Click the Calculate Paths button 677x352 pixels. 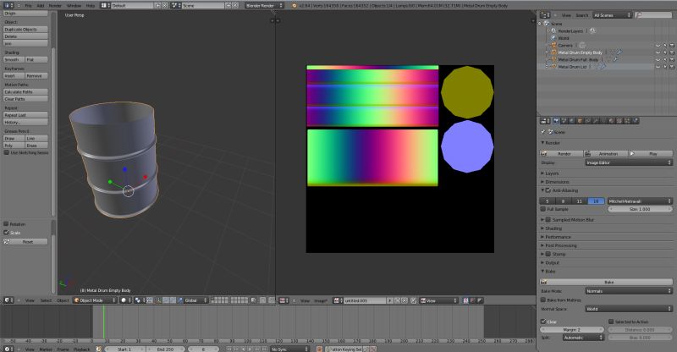(x=26, y=92)
